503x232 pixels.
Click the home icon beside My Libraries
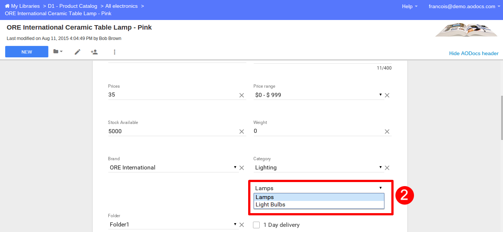click(7, 6)
